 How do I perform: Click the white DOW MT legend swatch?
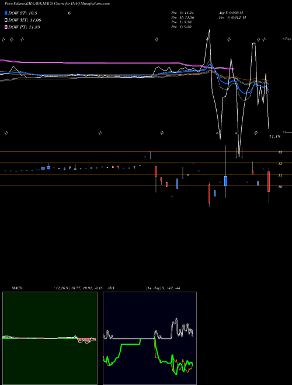[x=6, y=20]
